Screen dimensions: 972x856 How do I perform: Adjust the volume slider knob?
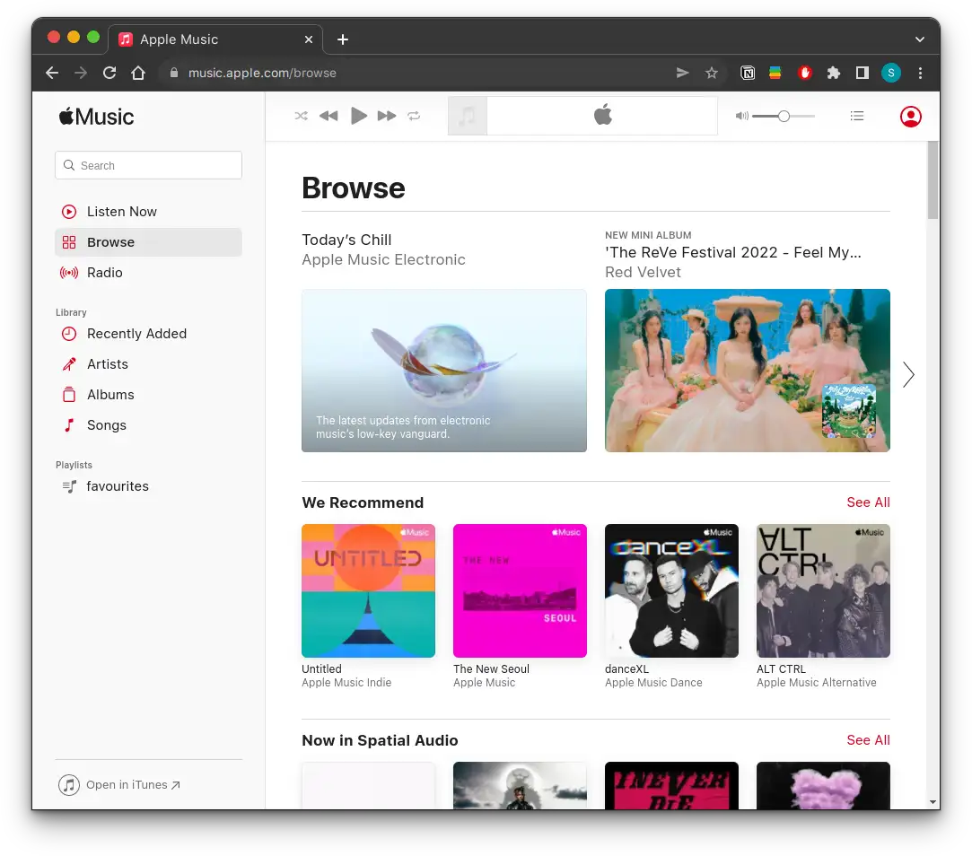(x=784, y=116)
